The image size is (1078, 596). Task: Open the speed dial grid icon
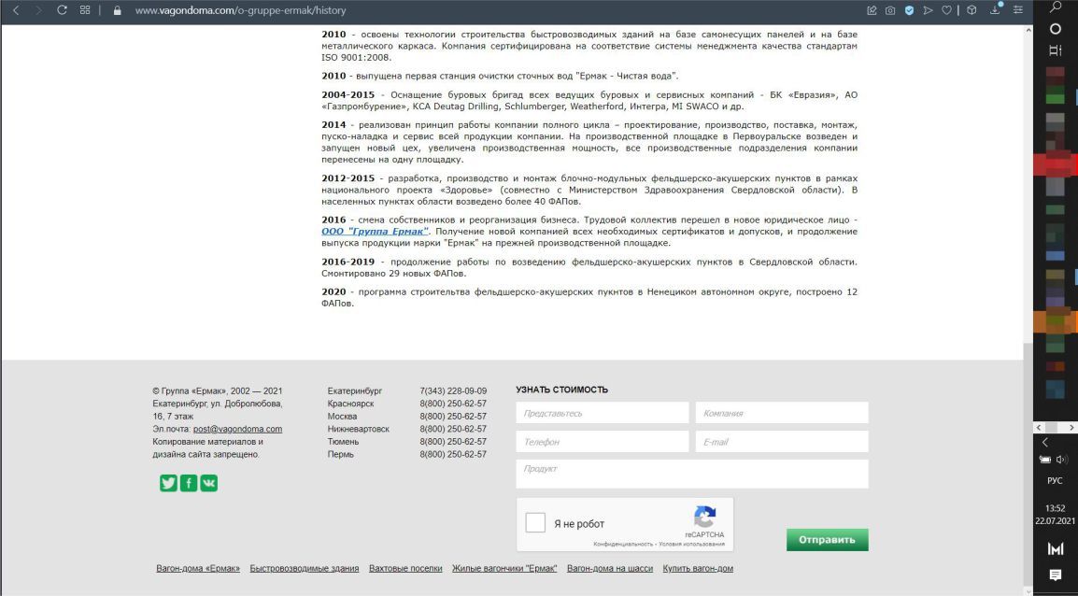point(85,10)
